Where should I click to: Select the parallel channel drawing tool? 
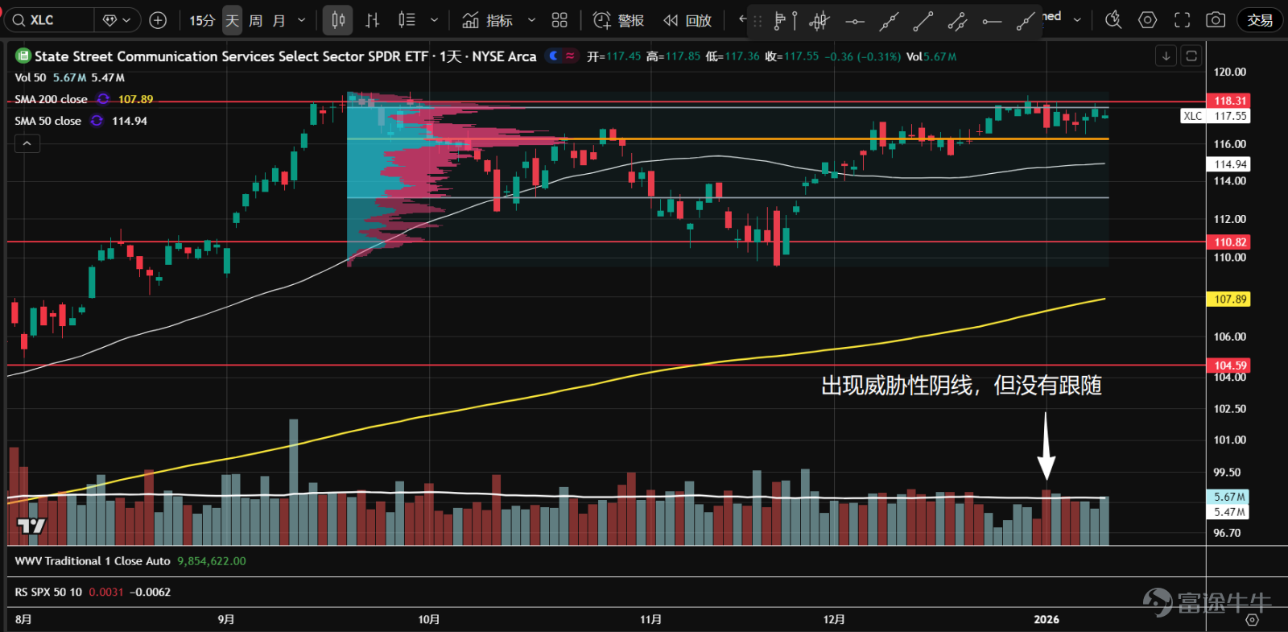click(x=957, y=21)
